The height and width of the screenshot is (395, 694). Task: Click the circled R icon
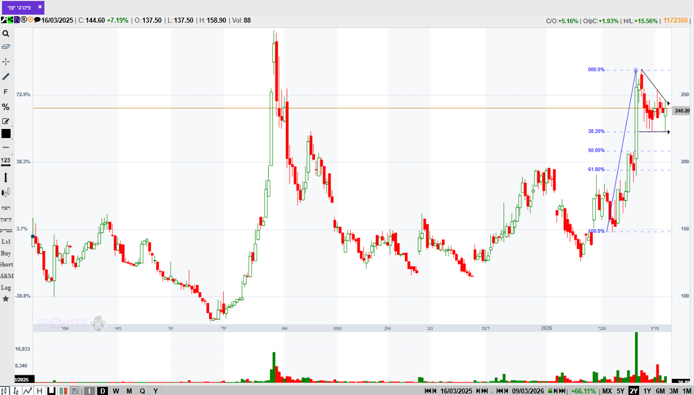tap(23, 20)
